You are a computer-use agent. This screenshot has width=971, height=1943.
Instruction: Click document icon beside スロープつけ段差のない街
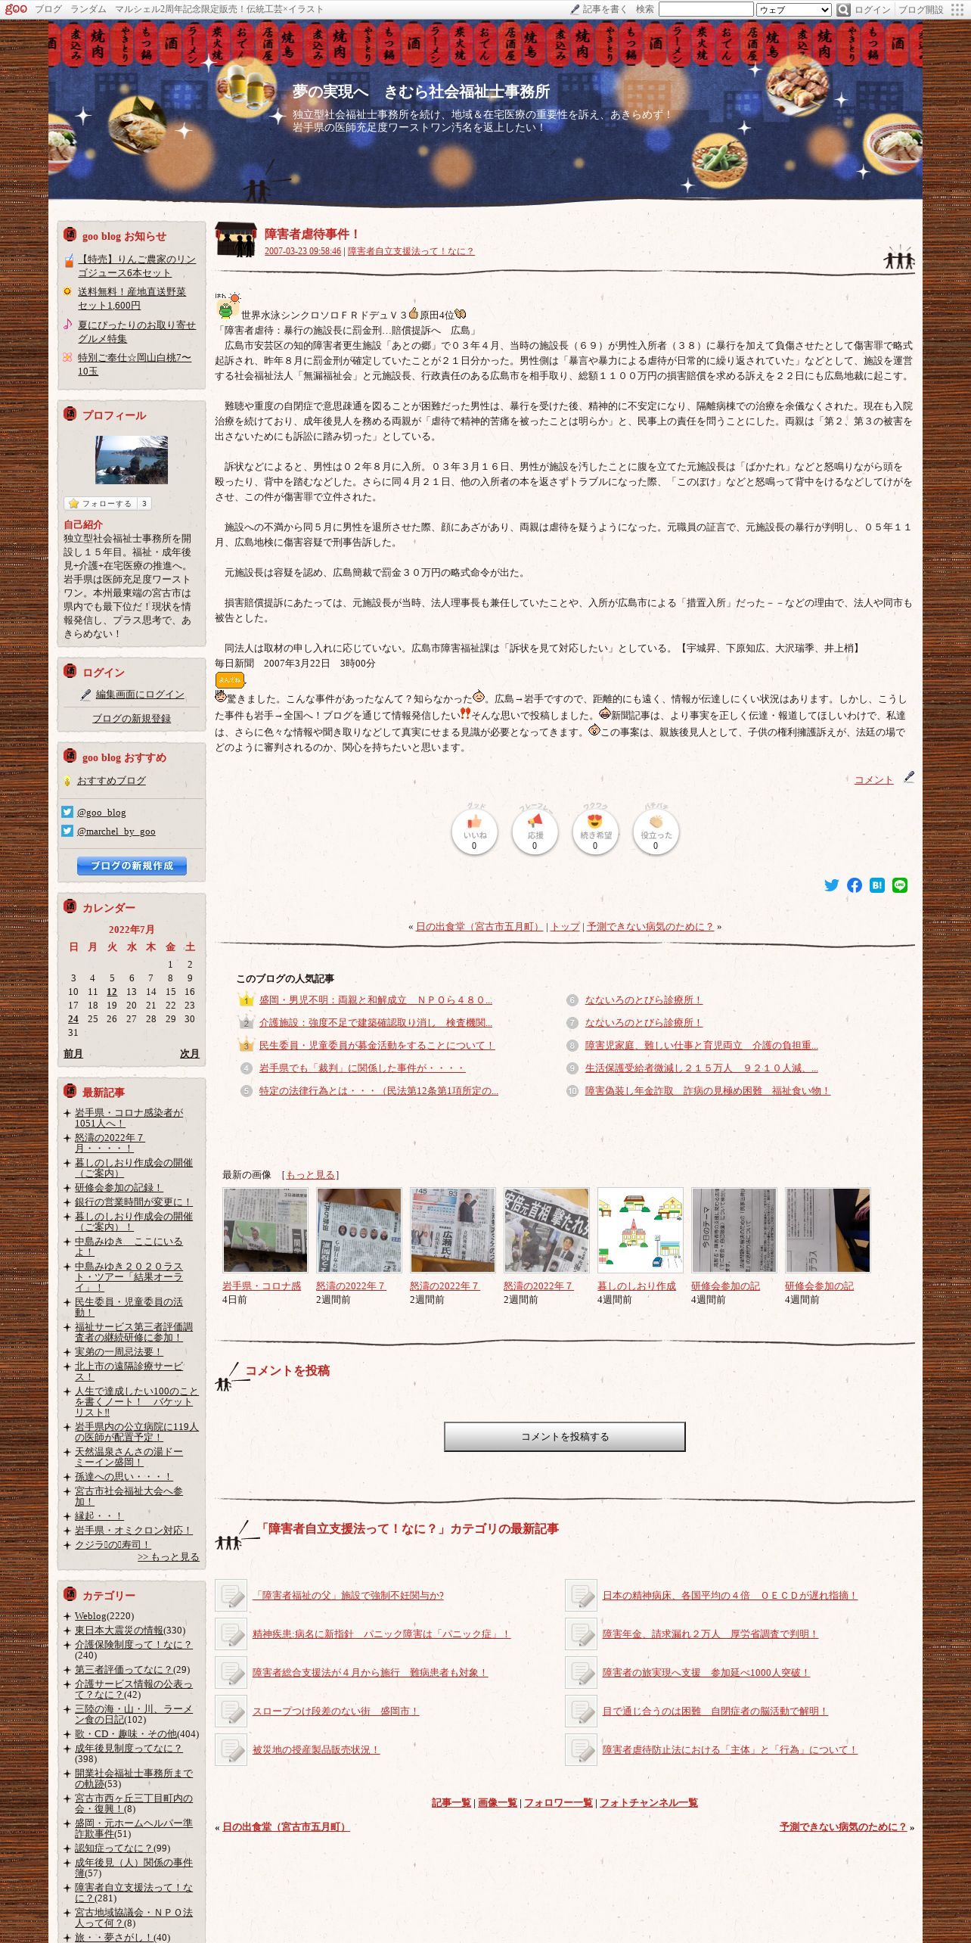pyautogui.click(x=231, y=1711)
